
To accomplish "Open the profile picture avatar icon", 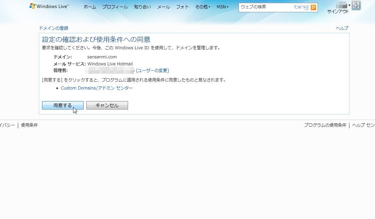I will coord(356,5).
